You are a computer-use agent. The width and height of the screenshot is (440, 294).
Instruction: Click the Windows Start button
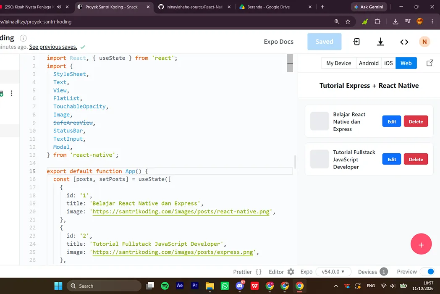(x=58, y=286)
